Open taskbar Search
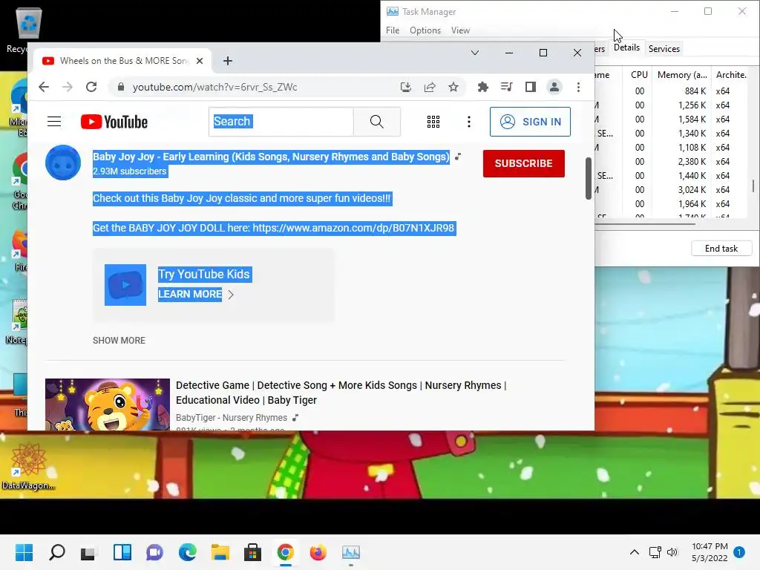Image resolution: width=760 pixels, height=570 pixels. point(57,552)
